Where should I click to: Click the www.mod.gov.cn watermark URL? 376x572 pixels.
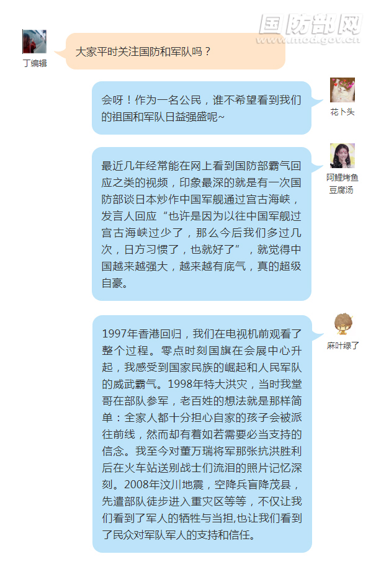308,40
